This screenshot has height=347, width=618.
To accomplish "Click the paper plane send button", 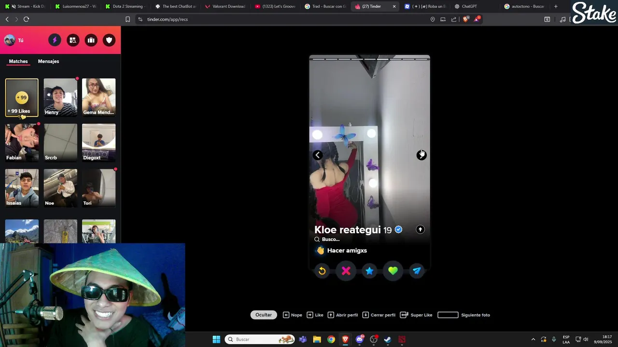I will (x=417, y=271).
